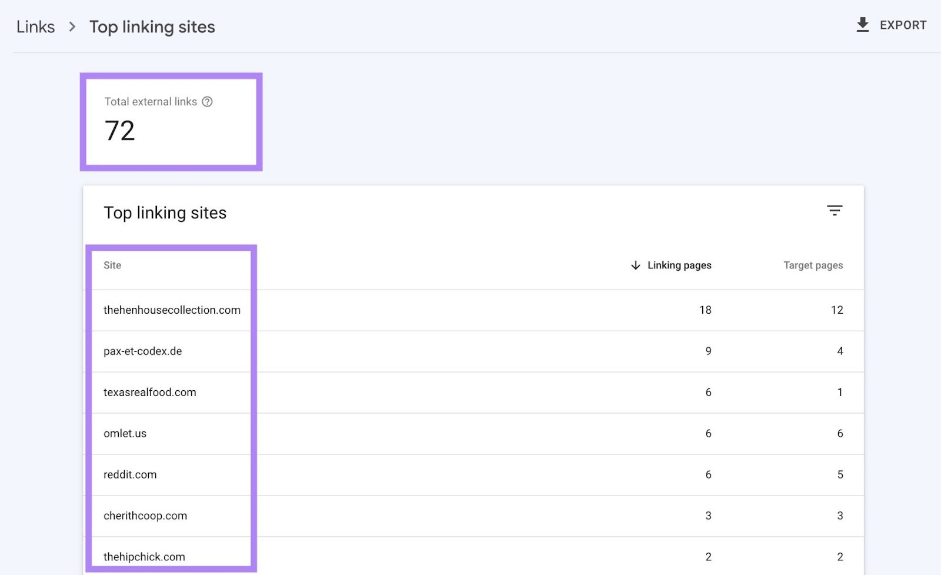Open the reddit.com linking site entry

(x=130, y=475)
